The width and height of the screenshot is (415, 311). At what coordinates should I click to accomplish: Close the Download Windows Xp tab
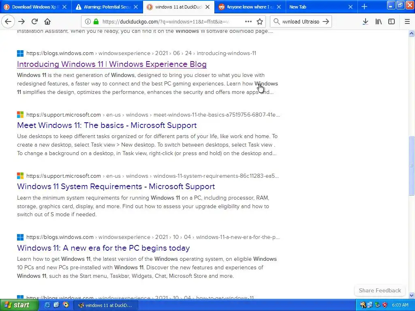[x=64, y=7]
